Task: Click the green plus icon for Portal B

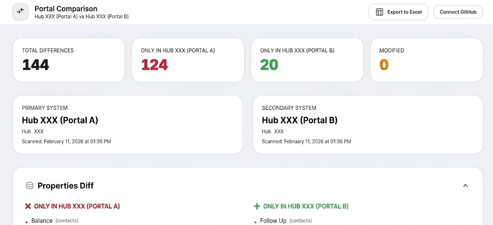Action: point(257,206)
